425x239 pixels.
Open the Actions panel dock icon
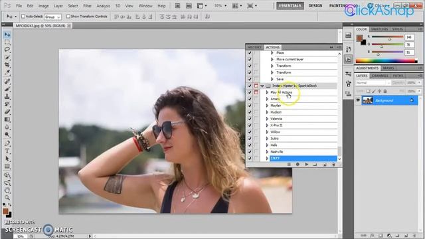pyautogui.click(x=348, y=59)
